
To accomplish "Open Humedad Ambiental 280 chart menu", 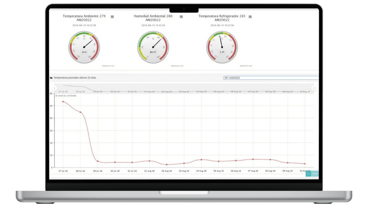I will point(181,17).
